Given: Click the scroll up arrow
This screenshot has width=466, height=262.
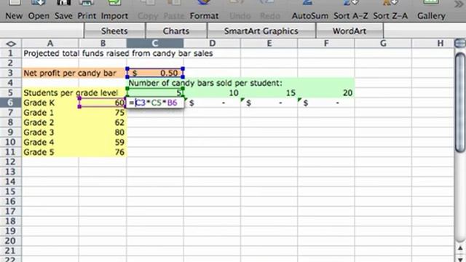Looking at the screenshot, I should coord(460,248).
